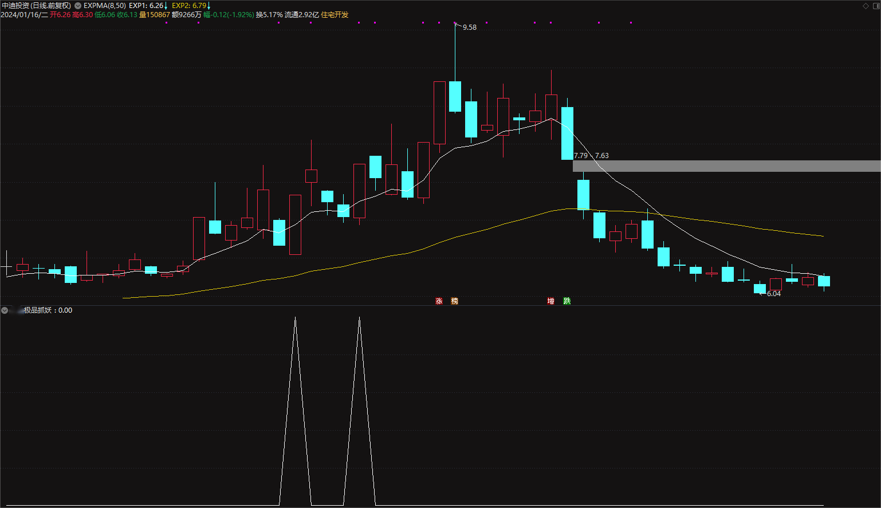This screenshot has height=508, width=881.
Task: Click the first magenta dot marker
Action: (x=166, y=23)
